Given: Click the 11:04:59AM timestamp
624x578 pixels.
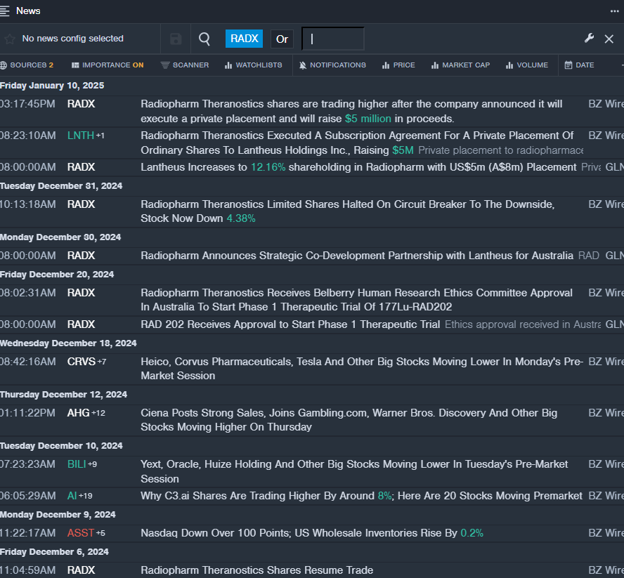Looking at the screenshot, I should (x=28, y=570).
